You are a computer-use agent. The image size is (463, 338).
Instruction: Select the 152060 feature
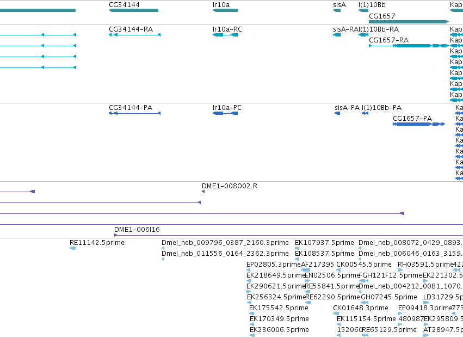tap(339, 336)
